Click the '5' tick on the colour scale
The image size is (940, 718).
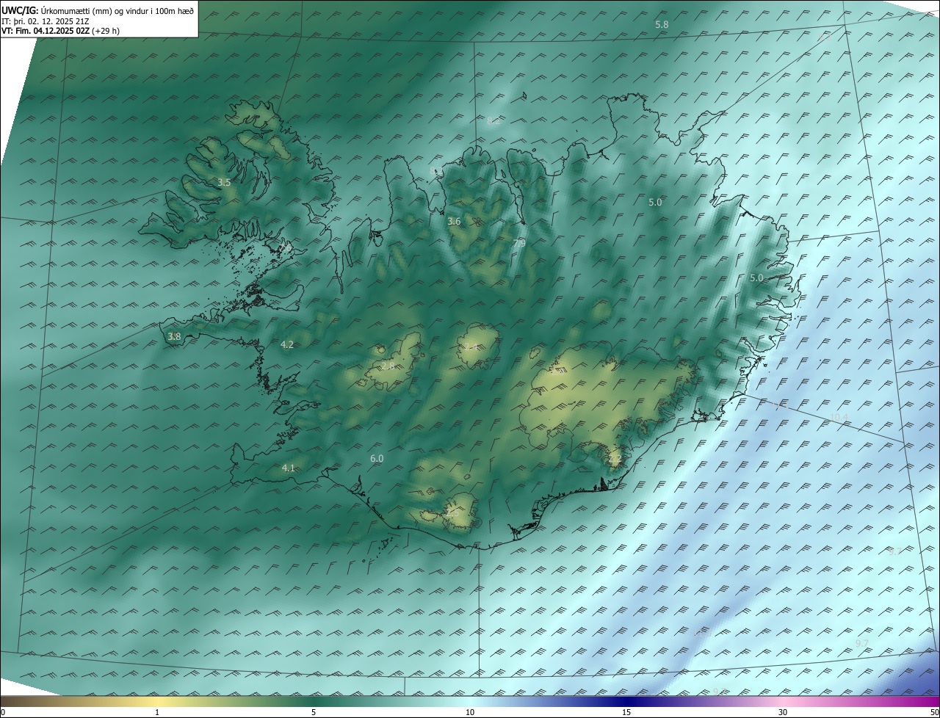(314, 712)
